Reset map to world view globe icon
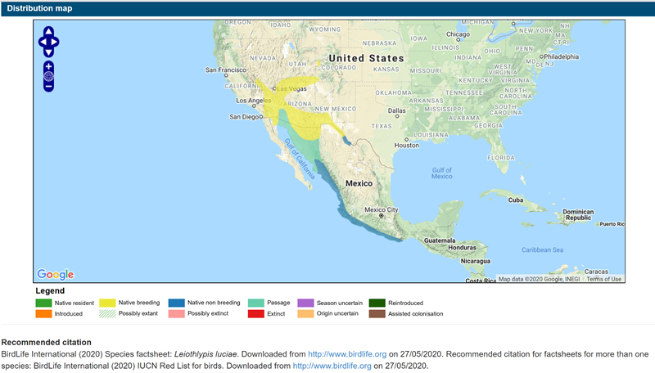Screen dimensions: 655x373 click(48, 77)
